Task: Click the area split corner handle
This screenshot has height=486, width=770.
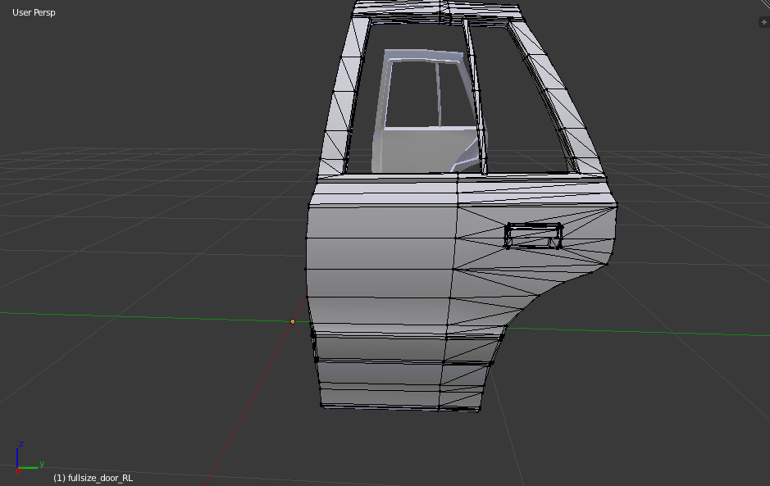Action: 766,3
